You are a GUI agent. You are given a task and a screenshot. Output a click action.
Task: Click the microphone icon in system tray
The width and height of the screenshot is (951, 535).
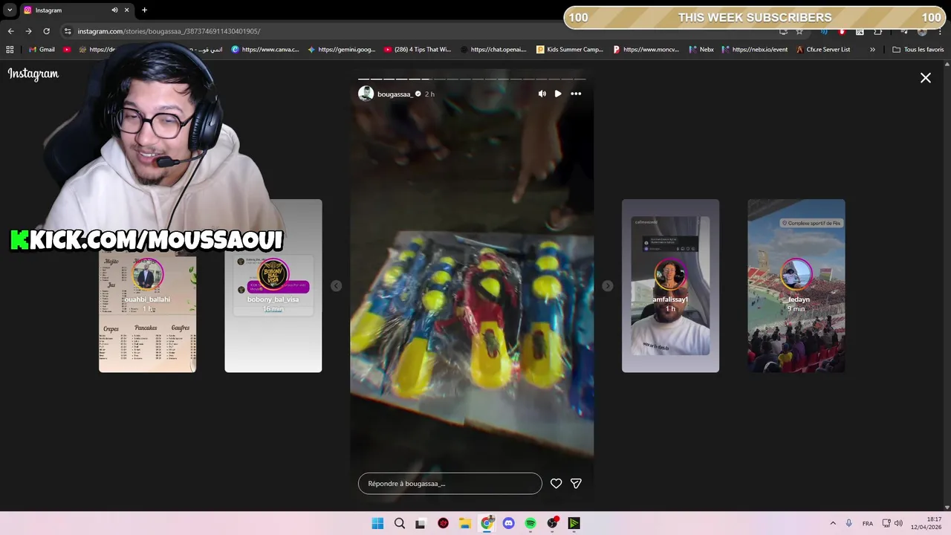[848, 523]
